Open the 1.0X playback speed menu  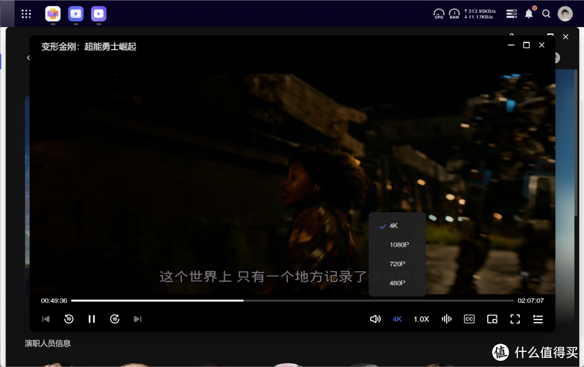click(x=421, y=319)
